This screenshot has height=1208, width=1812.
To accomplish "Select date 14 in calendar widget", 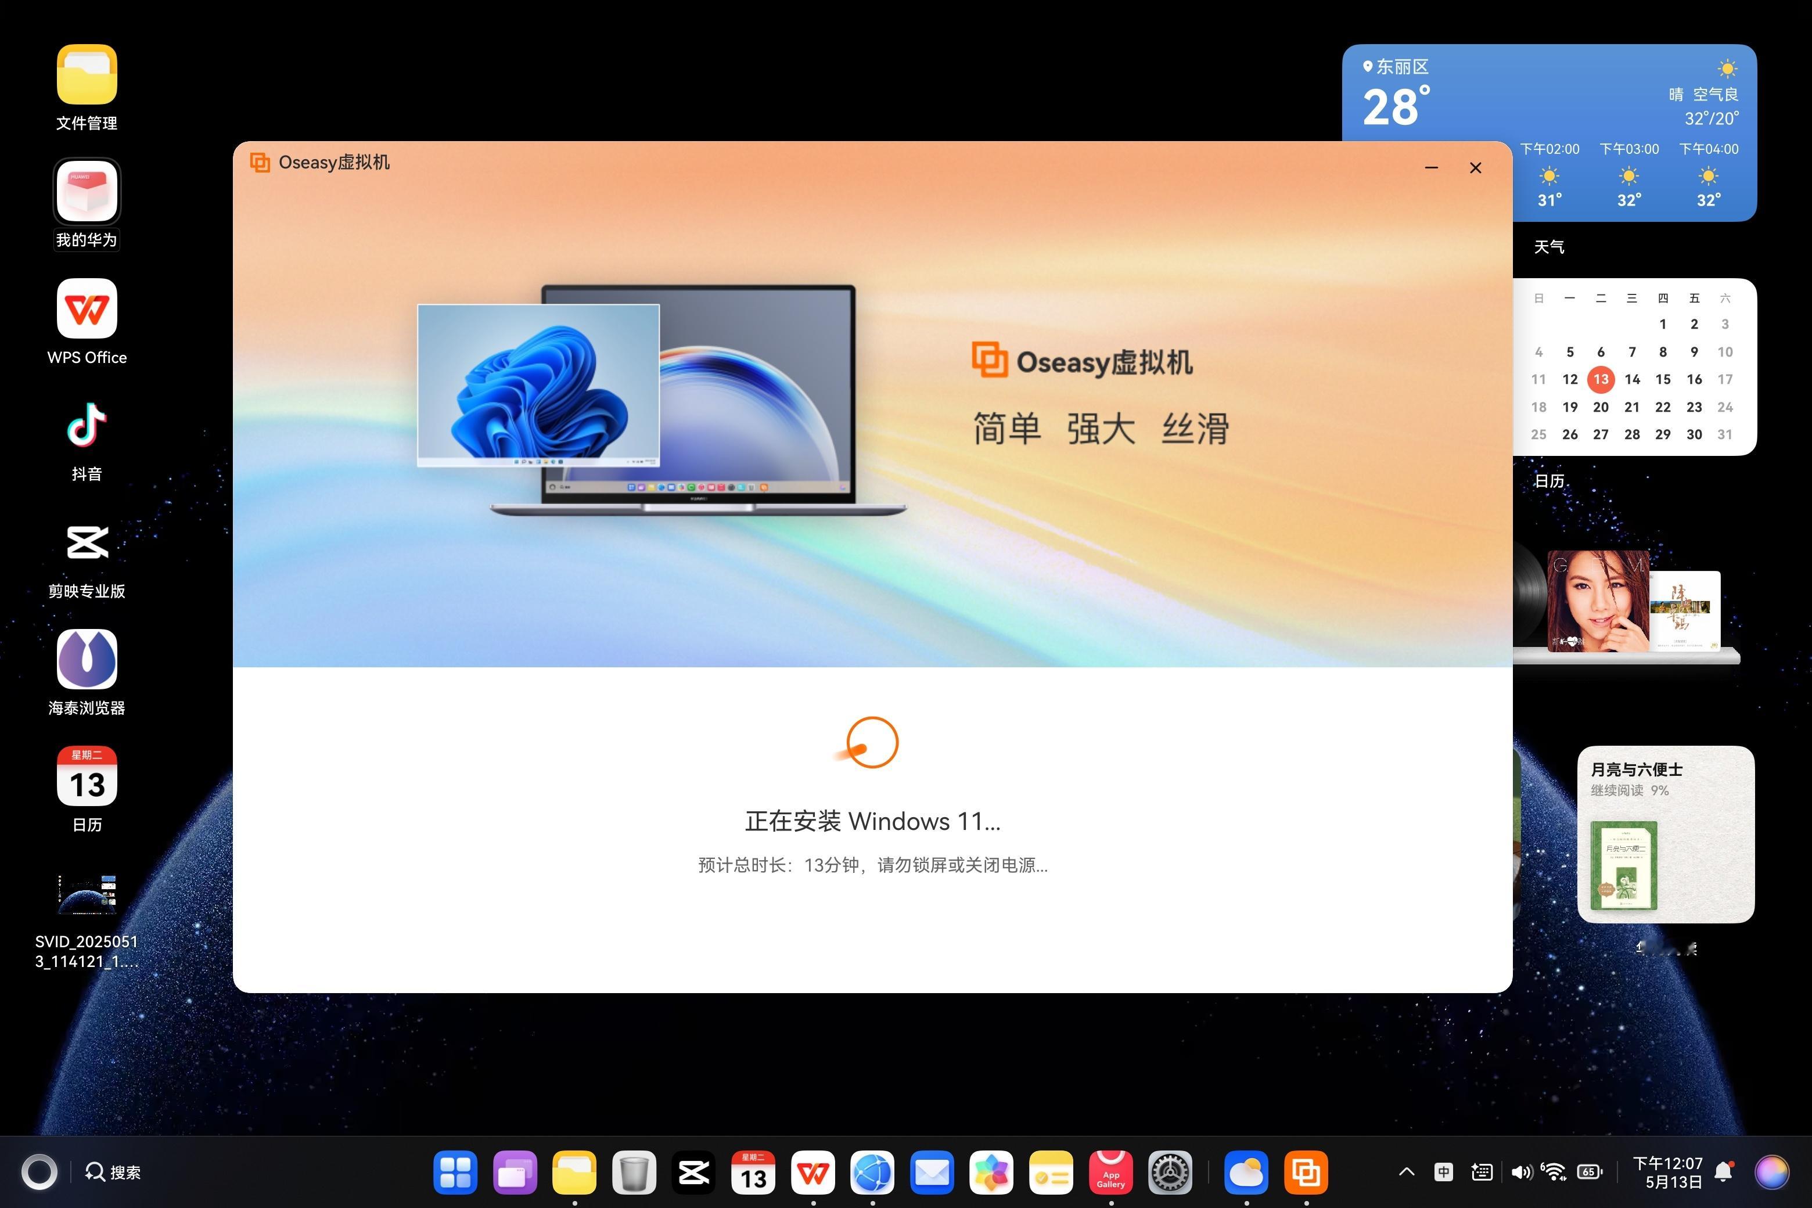I will [x=1632, y=379].
